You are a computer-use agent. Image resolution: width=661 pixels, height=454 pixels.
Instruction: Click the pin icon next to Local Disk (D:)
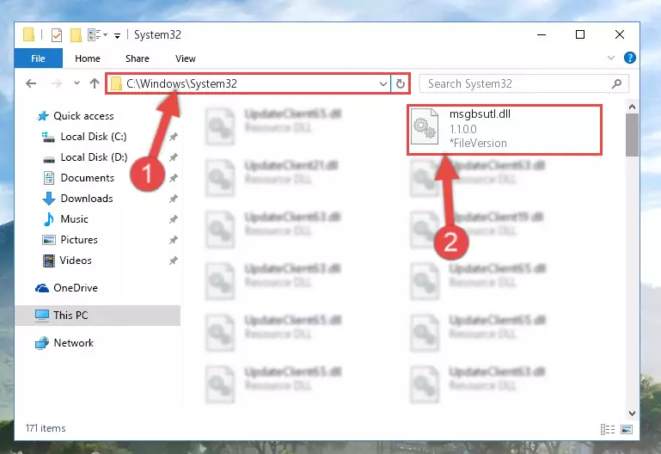(x=174, y=157)
